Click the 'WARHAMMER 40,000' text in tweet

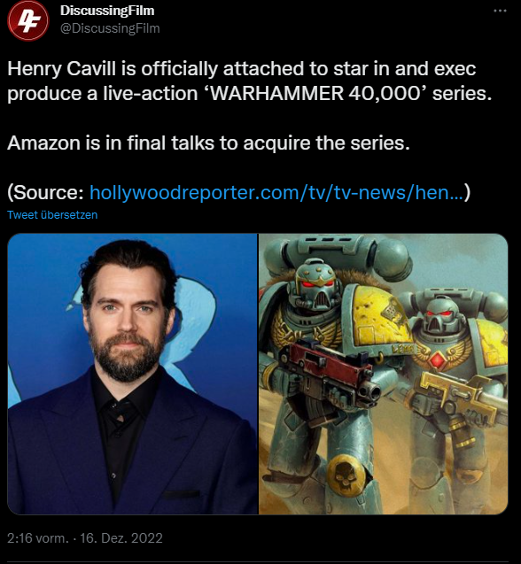pyautogui.click(x=315, y=93)
